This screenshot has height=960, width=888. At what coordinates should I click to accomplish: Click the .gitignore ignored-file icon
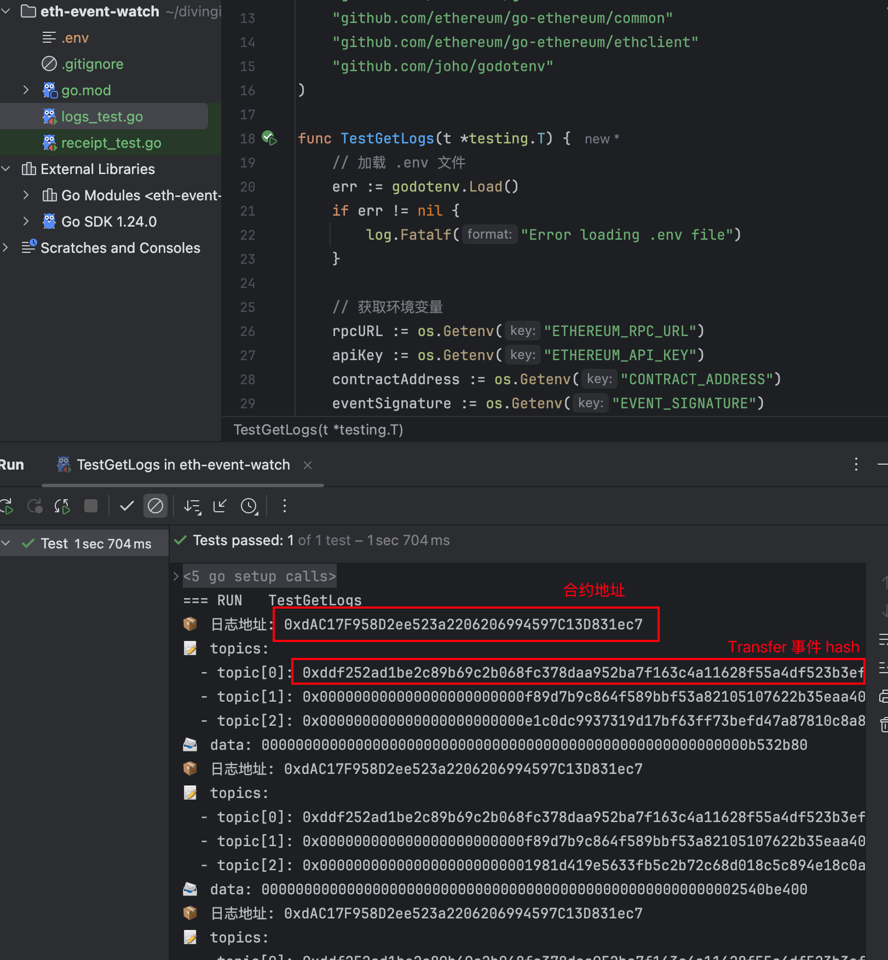click(49, 63)
